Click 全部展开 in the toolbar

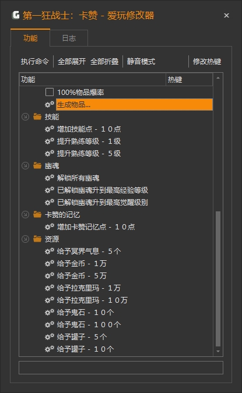72,61
